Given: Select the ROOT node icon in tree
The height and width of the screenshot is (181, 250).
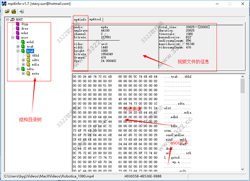Looking at the screenshot, I should (x=12, y=20).
